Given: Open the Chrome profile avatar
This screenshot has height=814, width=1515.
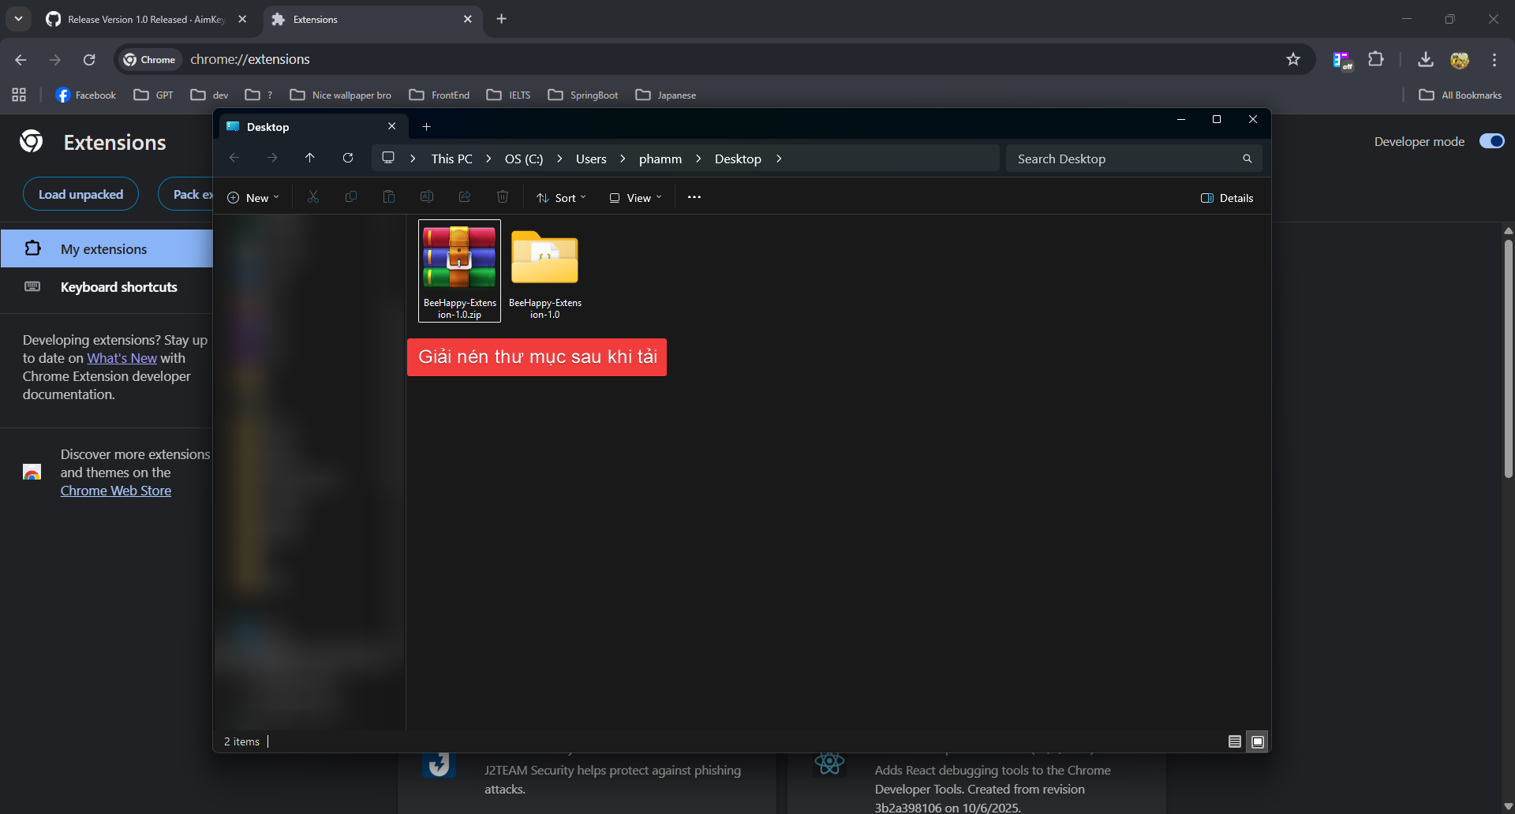Looking at the screenshot, I should pyautogui.click(x=1461, y=59).
